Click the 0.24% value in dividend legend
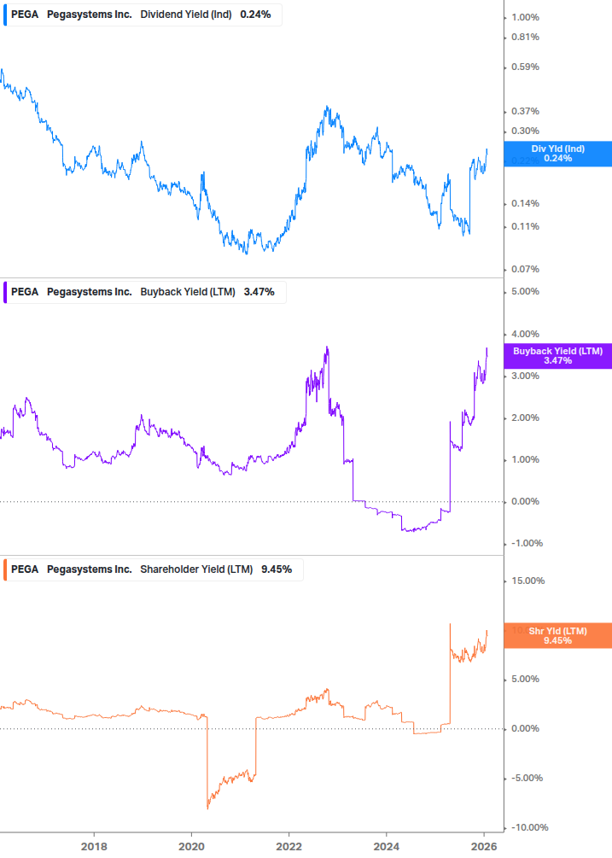This screenshot has width=612, height=858. pyautogui.click(x=255, y=15)
